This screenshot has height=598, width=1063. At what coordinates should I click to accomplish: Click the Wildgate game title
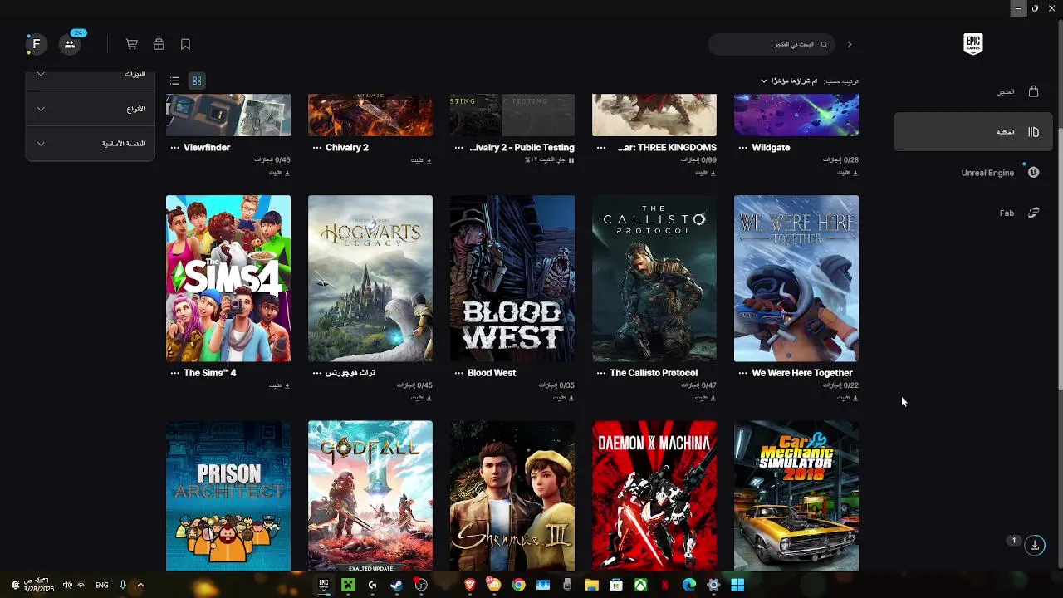point(771,147)
